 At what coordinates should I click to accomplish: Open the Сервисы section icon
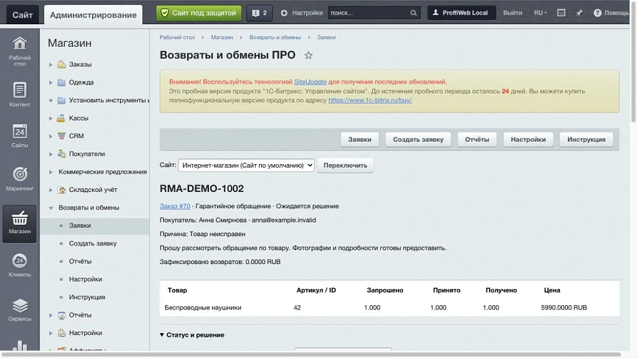tap(19, 310)
